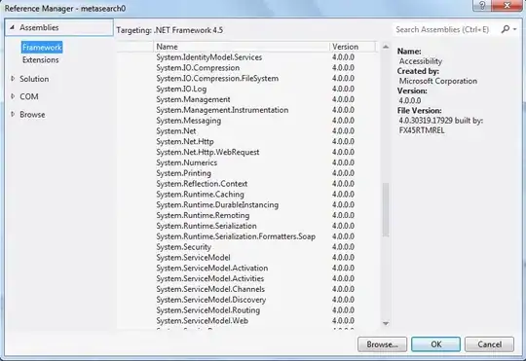Select System.ServiceModel.Web assembly
This screenshot has width=526, height=361.
[x=248, y=321]
